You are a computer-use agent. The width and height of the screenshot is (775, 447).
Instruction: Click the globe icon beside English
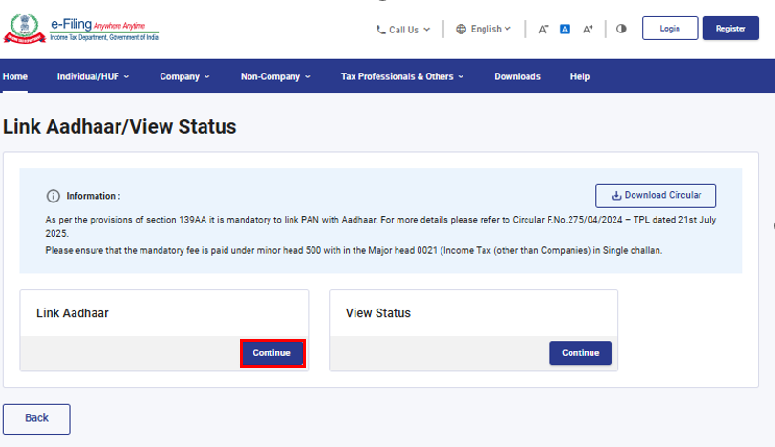tap(461, 30)
